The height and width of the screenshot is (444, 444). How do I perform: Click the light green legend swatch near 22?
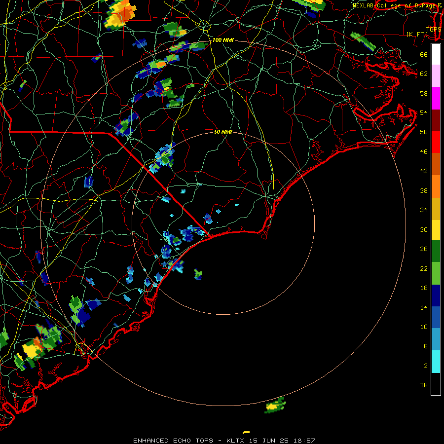coord(436,273)
